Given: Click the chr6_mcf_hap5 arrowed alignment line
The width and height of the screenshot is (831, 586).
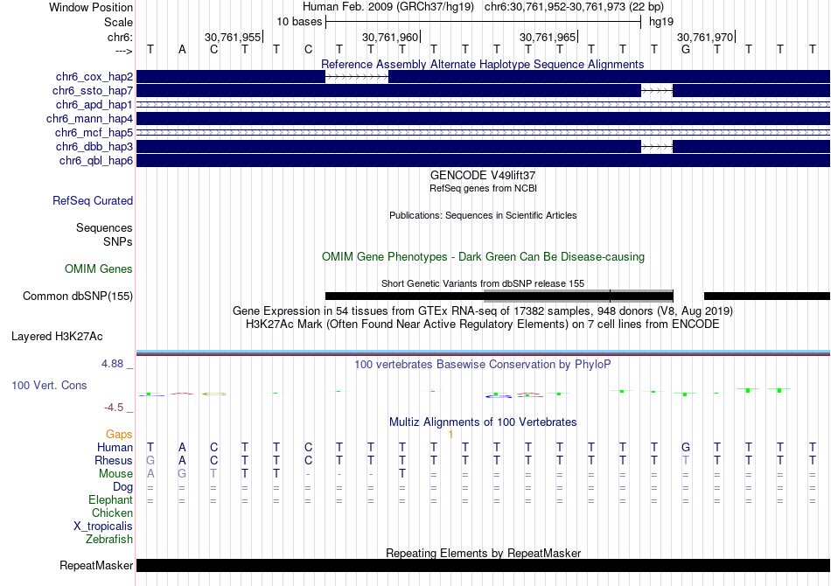Looking at the screenshot, I should pyautogui.click(x=483, y=132).
